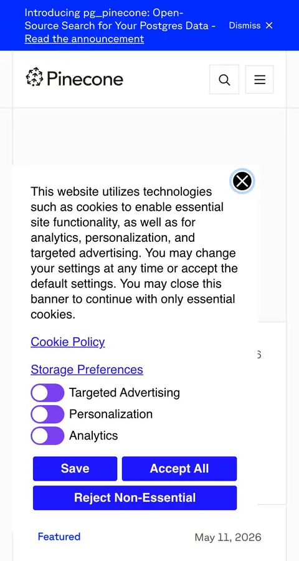This screenshot has width=299, height=561.
Task: Click Accept All cookies button
Action: pos(179,469)
